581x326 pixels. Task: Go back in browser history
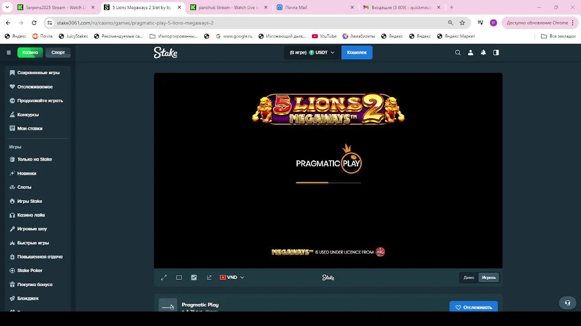coord(8,23)
